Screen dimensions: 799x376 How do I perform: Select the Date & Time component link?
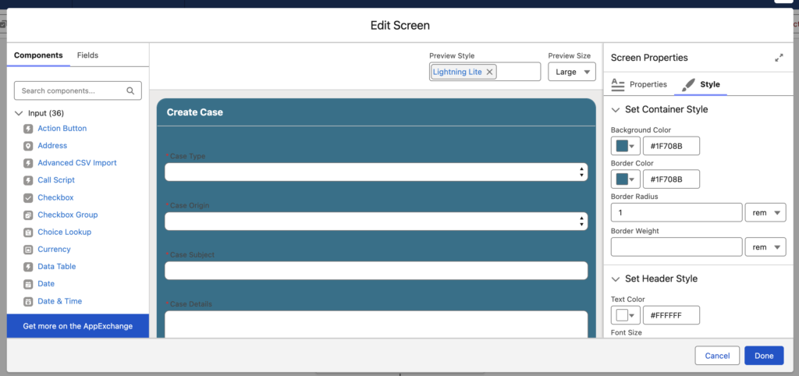pos(59,301)
